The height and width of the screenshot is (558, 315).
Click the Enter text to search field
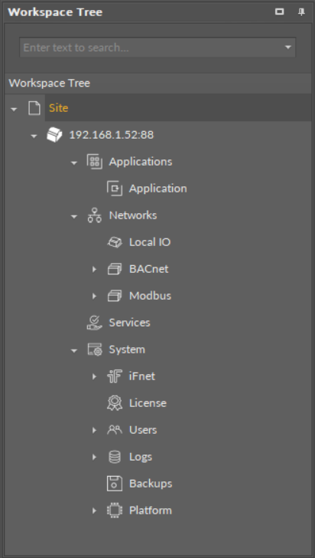157,48
